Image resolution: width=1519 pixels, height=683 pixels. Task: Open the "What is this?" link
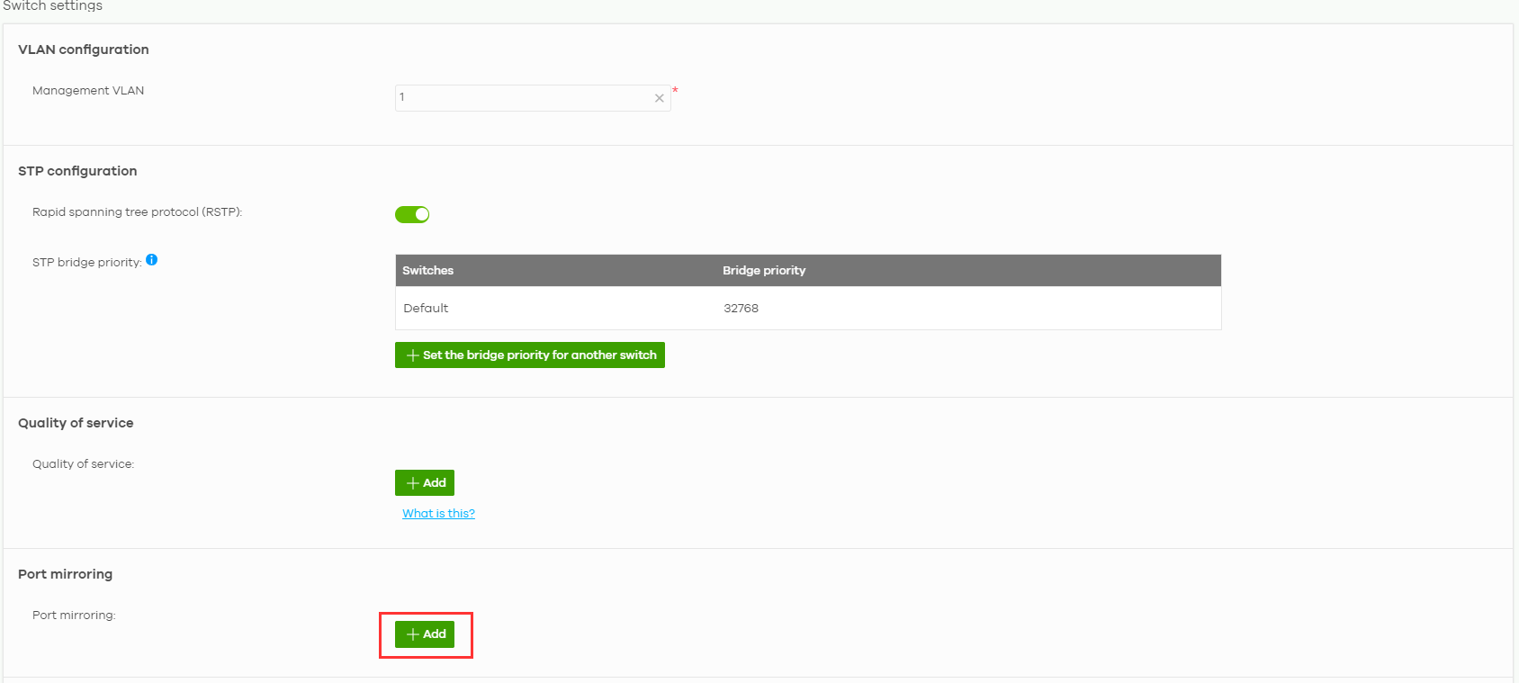(x=438, y=514)
